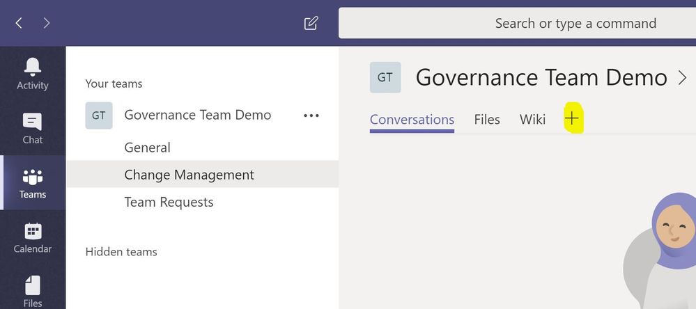
Task: Expand the Hidden teams section
Action: click(x=121, y=252)
